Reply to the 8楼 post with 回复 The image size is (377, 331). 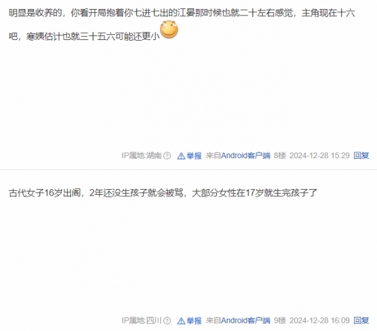(x=361, y=155)
